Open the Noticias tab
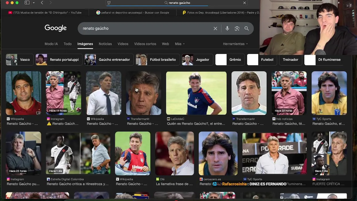 coord(105,44)
